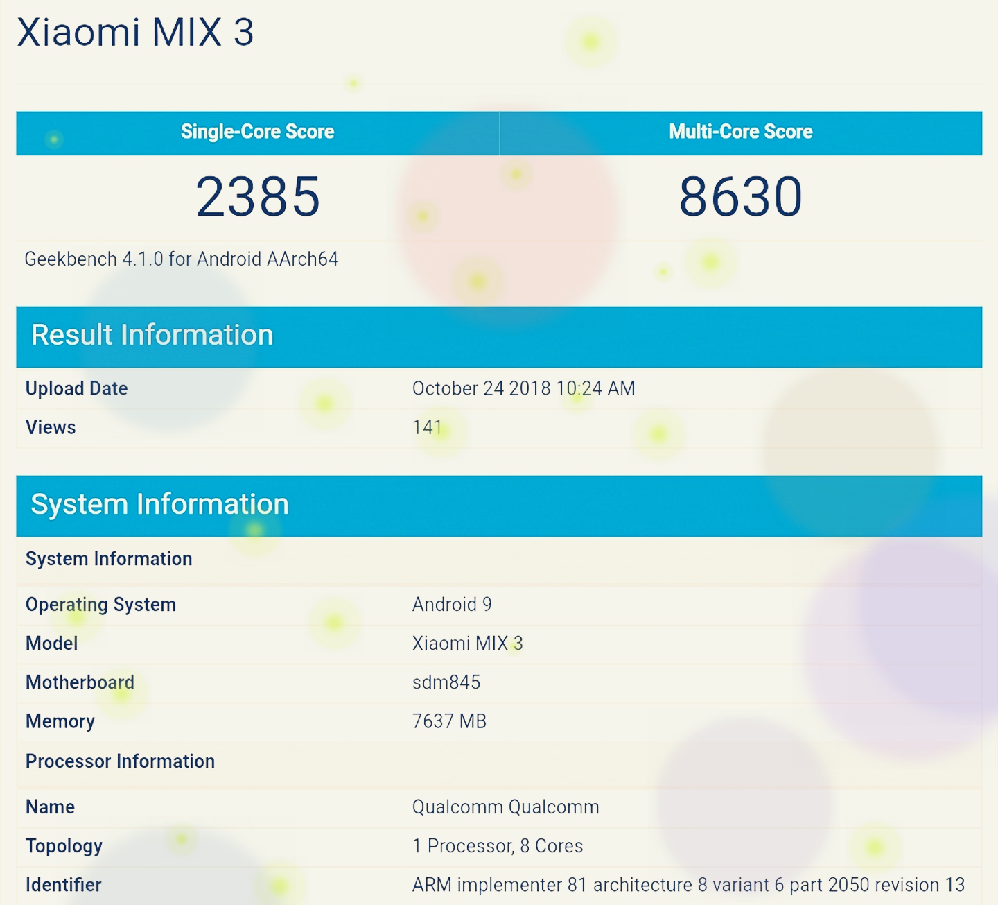This screenshot has height=905, width=998.
Task: Click the Android 9 value
Action: point(452,605)
